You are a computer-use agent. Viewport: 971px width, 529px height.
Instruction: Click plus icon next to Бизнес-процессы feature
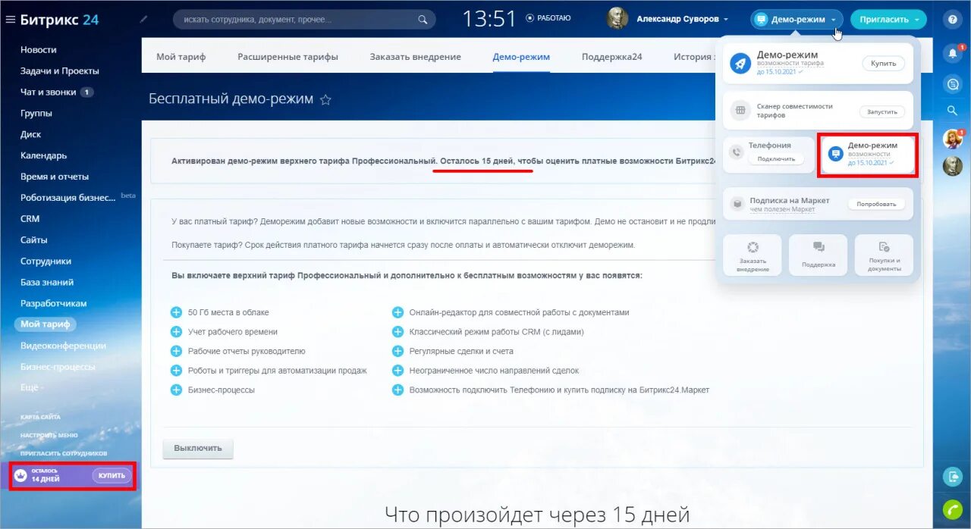(176, 390)
